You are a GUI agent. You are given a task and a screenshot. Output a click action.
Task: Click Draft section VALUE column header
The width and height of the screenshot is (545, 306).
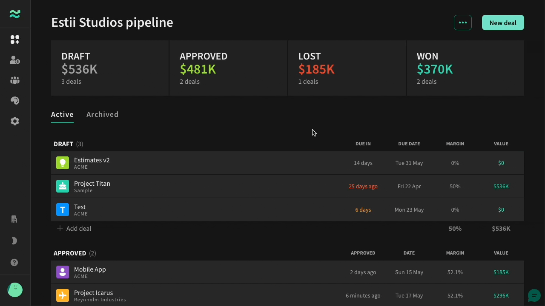(x=501, y=144)
